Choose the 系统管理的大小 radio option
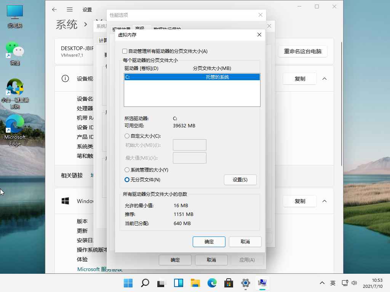The height and width of the screenshot is (292, 390). (127, 170)
